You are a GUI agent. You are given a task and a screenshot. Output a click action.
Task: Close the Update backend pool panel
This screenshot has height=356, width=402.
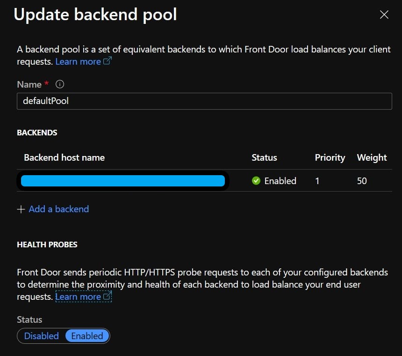coord(384,15)
